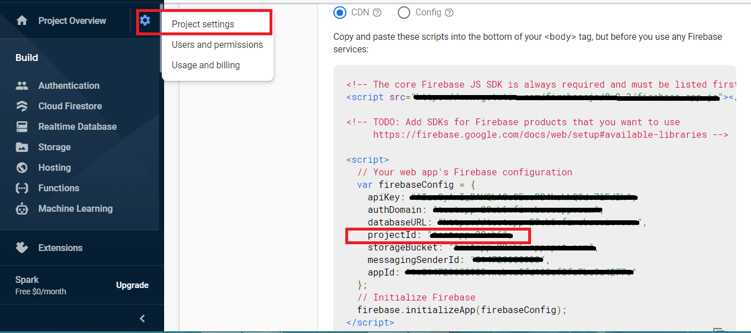Open the Authentication section

68,85
